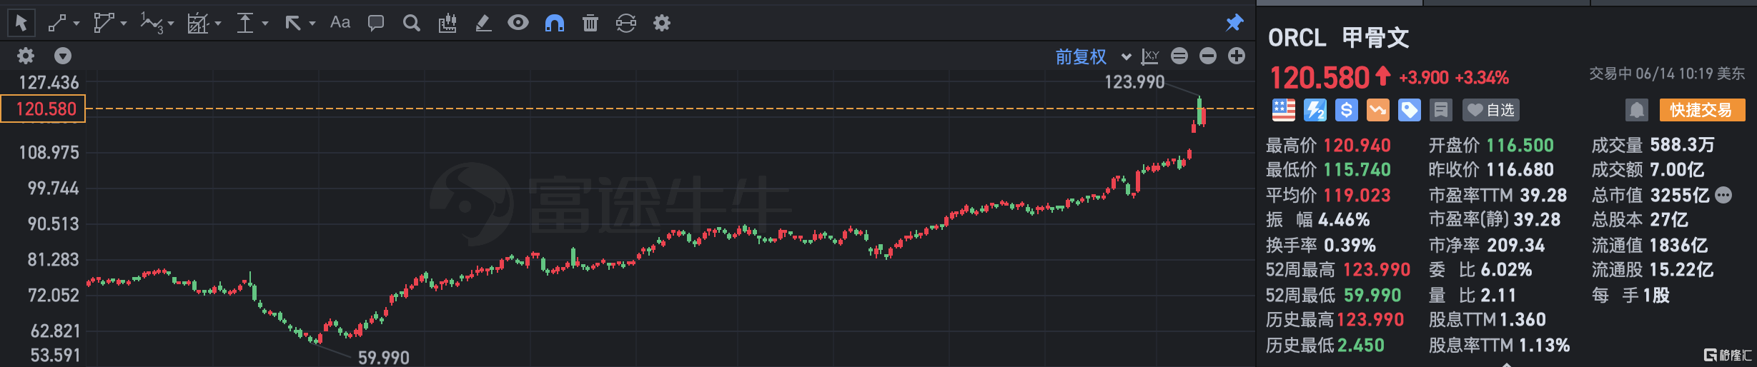This screenshot has height=367, width=1757.
Task: Click the 52周最高 123.990 value
Action: click(x=1377, y=270)
